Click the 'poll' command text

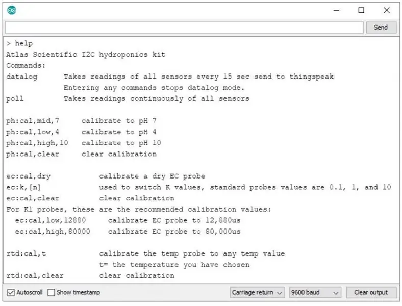tap(15, 99)
